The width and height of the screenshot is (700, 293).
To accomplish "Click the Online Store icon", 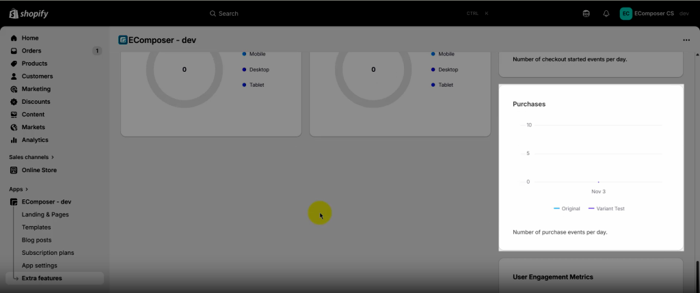I will (x=14, y=170).
